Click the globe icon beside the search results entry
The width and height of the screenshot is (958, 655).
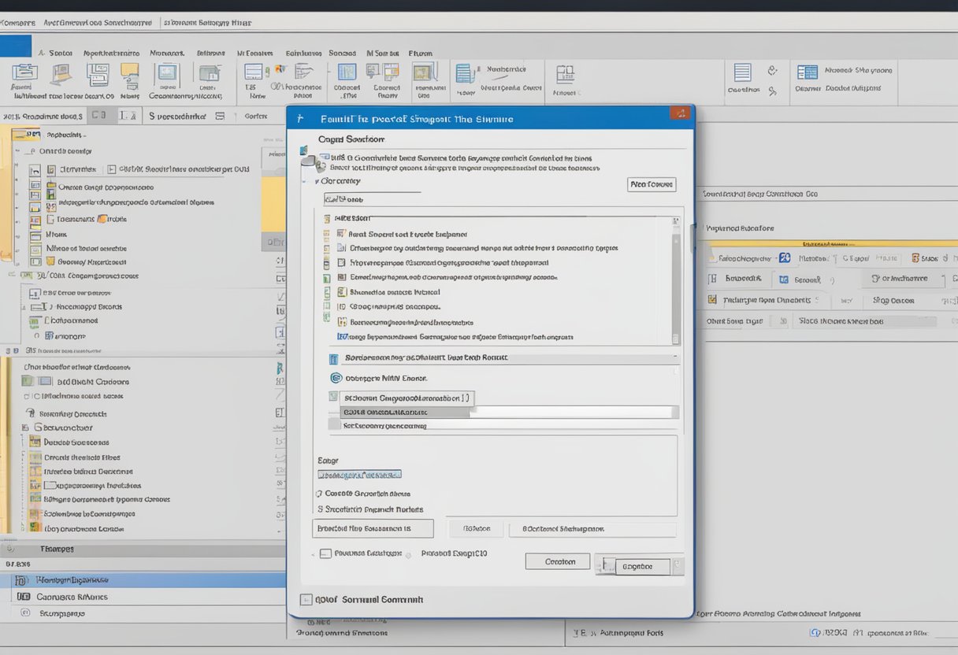(x=336, y=376)
